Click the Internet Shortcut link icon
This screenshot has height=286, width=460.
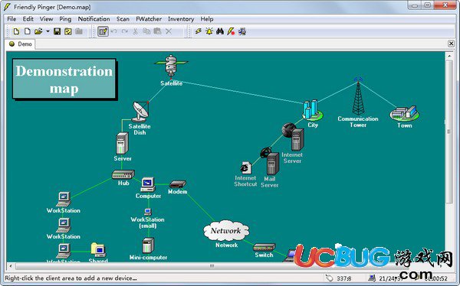246,167
